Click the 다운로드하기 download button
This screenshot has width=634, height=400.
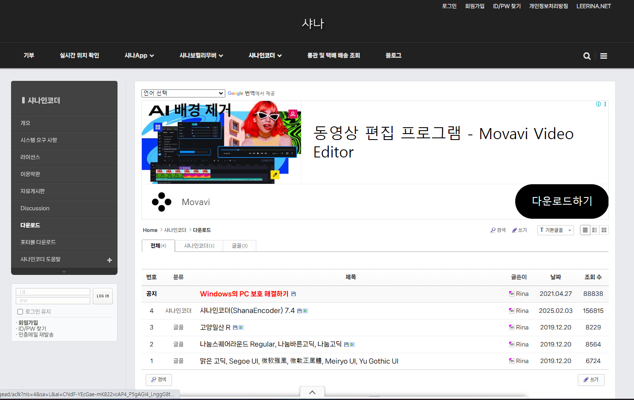click(x=562, y=201)
